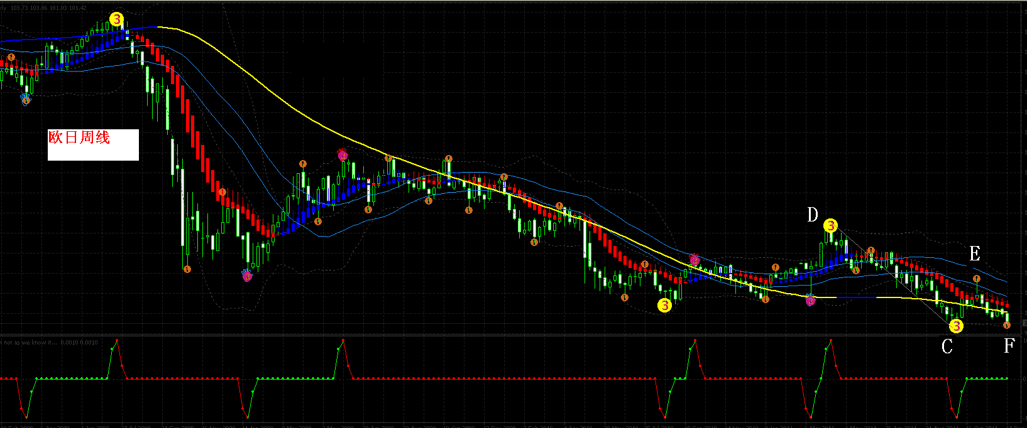Select the white letter D chart label

click(813, 215)
